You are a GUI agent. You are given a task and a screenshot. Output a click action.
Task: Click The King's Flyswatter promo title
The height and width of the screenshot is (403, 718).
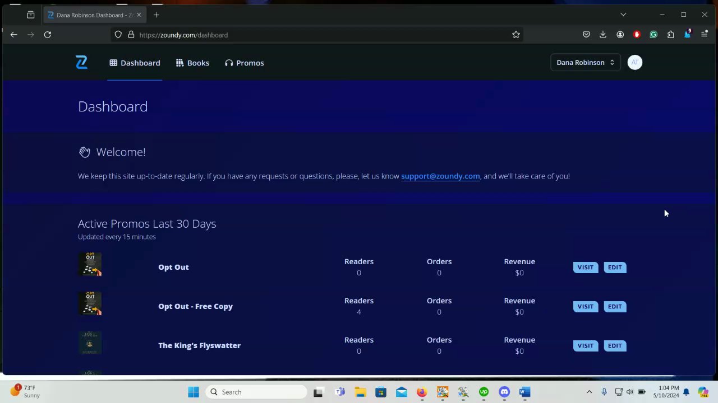tap(199, 345)
